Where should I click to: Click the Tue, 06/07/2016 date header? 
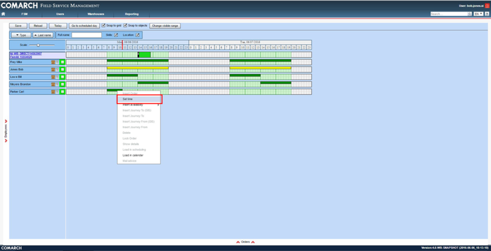tap(250, 42)
